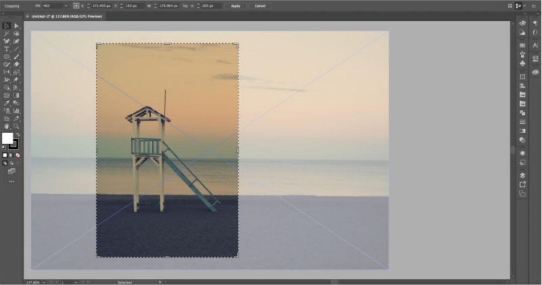Open the Swatches panel icon

[x=523, y=45]
